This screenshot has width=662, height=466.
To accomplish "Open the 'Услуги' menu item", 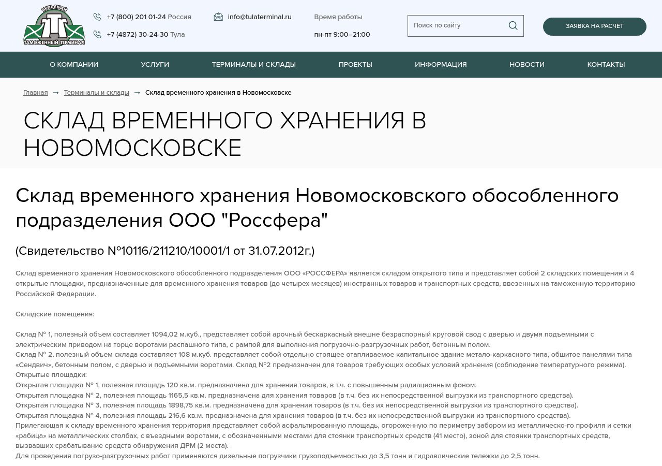I will [155, 65].
